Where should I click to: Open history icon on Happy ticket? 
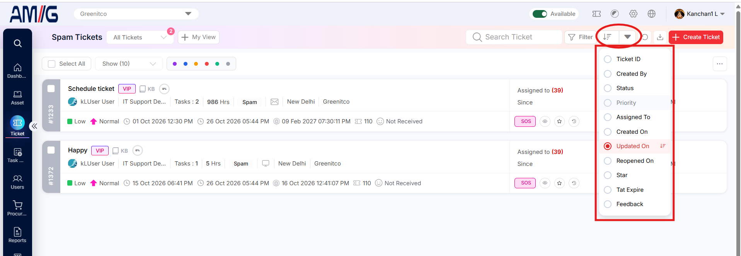(574, 183)
